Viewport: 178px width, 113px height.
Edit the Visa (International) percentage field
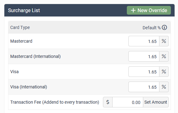coord(144,87)
